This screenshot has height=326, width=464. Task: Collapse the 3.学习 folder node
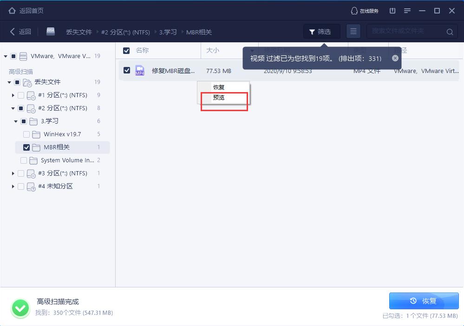pos(16,121)
